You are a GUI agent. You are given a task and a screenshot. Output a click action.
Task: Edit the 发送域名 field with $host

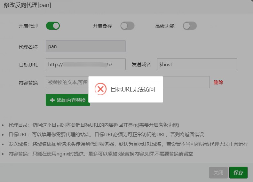pos(197,64)
